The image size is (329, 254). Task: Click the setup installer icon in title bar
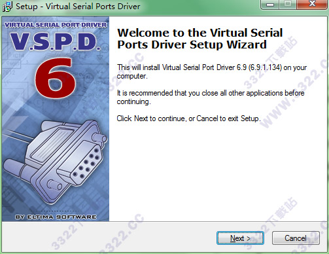(7, 7)
